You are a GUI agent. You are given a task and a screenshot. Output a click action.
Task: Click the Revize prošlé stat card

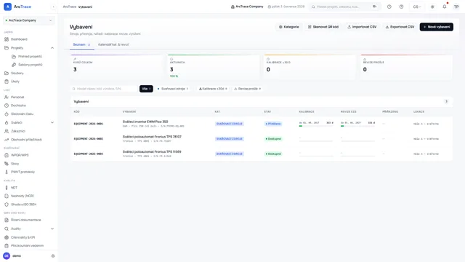pyautogui.click(x=407, y=67)
